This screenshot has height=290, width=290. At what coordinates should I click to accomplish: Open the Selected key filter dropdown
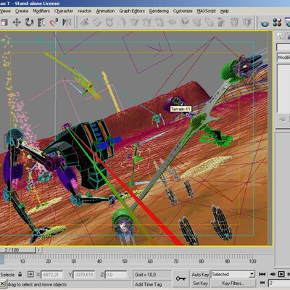233,274
